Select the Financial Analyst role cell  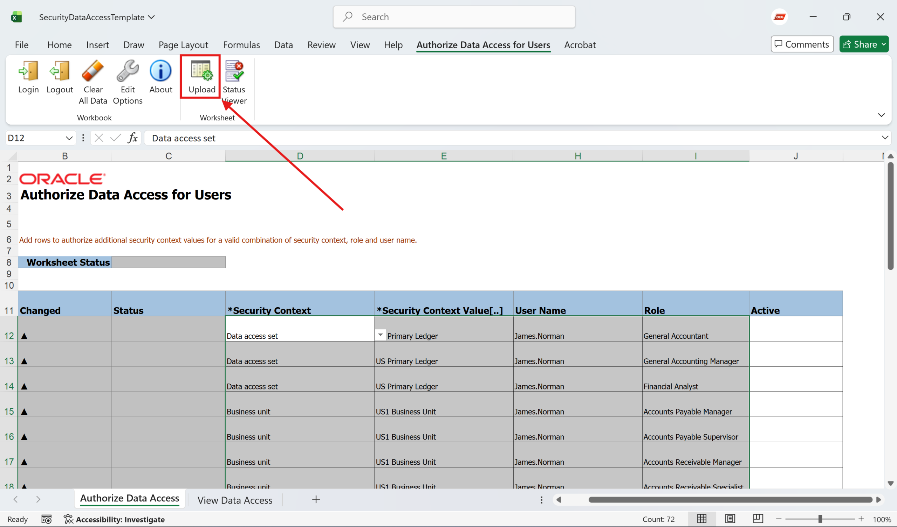(695, 379)
